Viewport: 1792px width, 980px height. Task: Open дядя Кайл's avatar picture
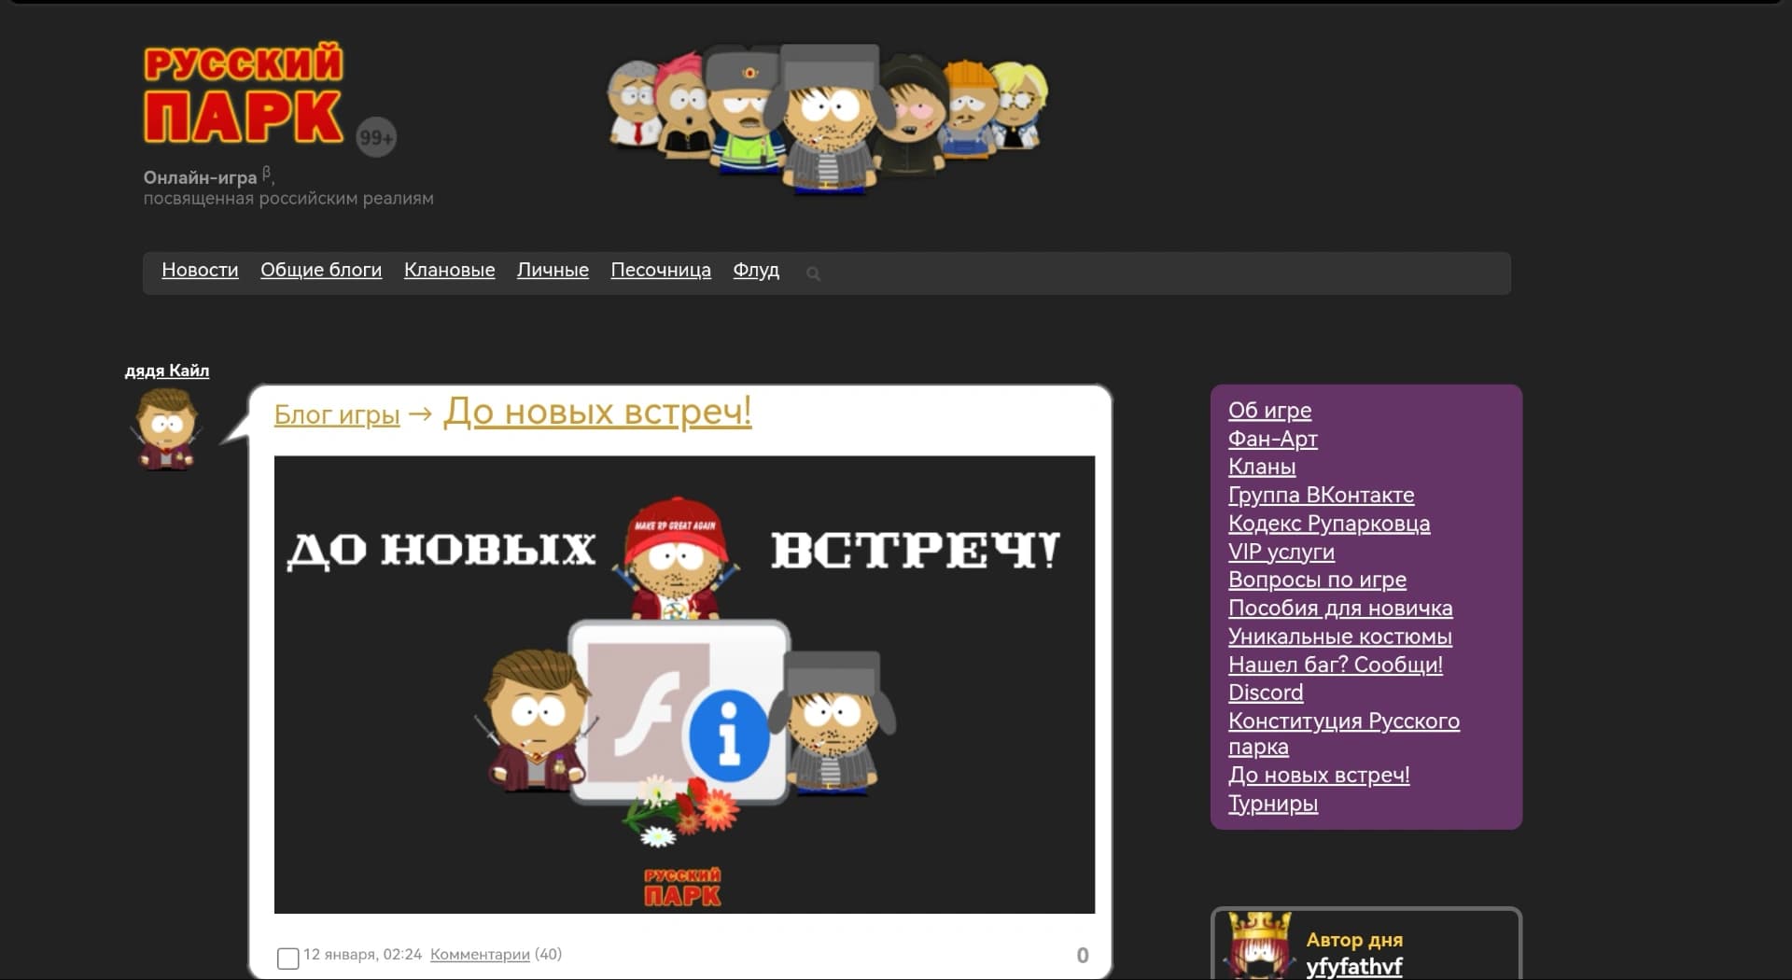pos(167,428)
